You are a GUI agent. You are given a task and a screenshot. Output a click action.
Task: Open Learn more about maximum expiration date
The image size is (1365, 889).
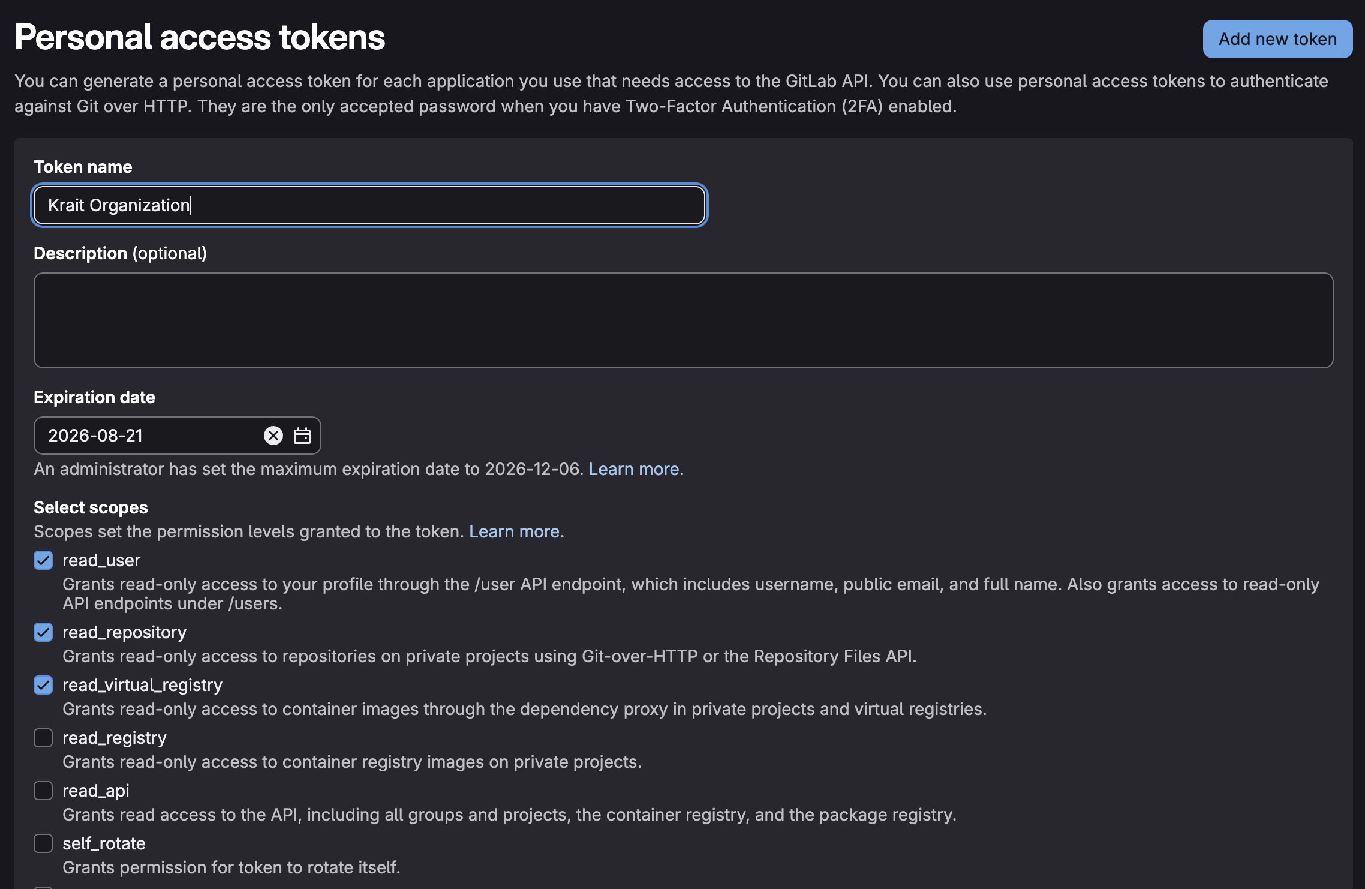click(635, 469)
